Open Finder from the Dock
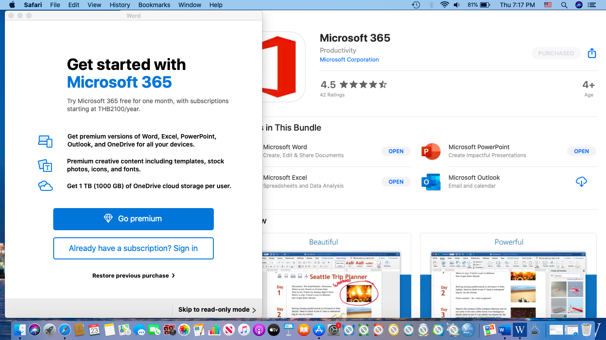Image resolution: width=606 pixels, height=340 pixels. click(20, 330)
